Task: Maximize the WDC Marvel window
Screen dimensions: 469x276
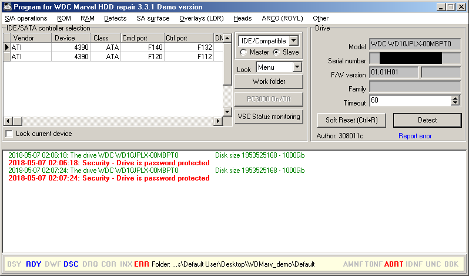Action: [x=450, y=7]
